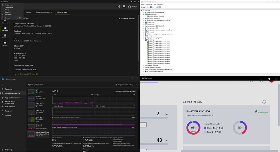Screen dimensions: 280x152
Task: Collapse root computer node in Device Manager
Action: click(142, 10)
